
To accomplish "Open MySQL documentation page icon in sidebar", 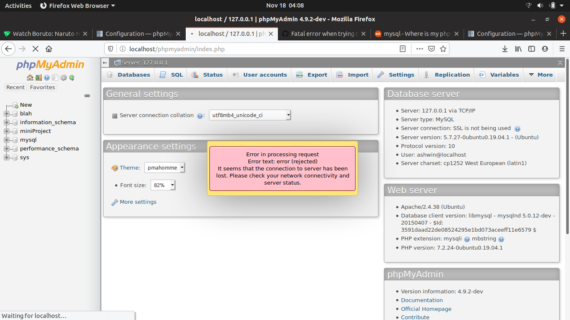I will pos(55,77).
